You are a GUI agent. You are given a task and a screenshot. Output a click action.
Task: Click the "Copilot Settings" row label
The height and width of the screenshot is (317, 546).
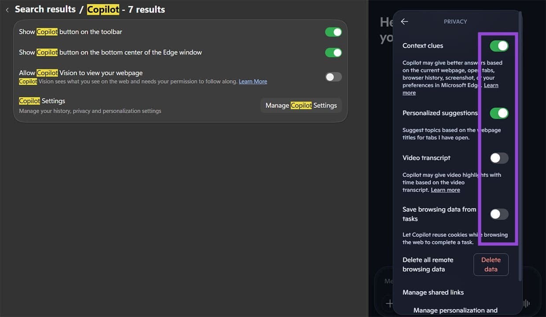tap(42, 101)
